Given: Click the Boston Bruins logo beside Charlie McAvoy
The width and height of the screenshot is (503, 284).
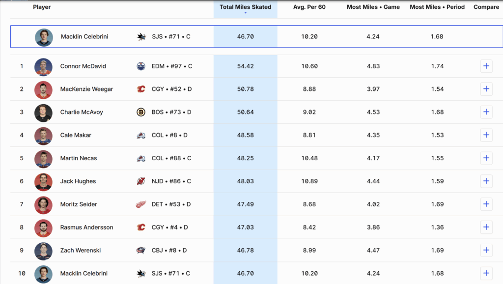Looking at the screenshot, I should (141, 112).
